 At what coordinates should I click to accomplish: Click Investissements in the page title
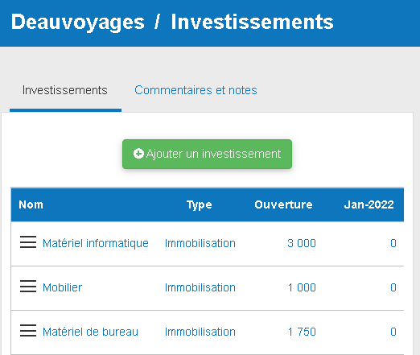tap(253, 22)
